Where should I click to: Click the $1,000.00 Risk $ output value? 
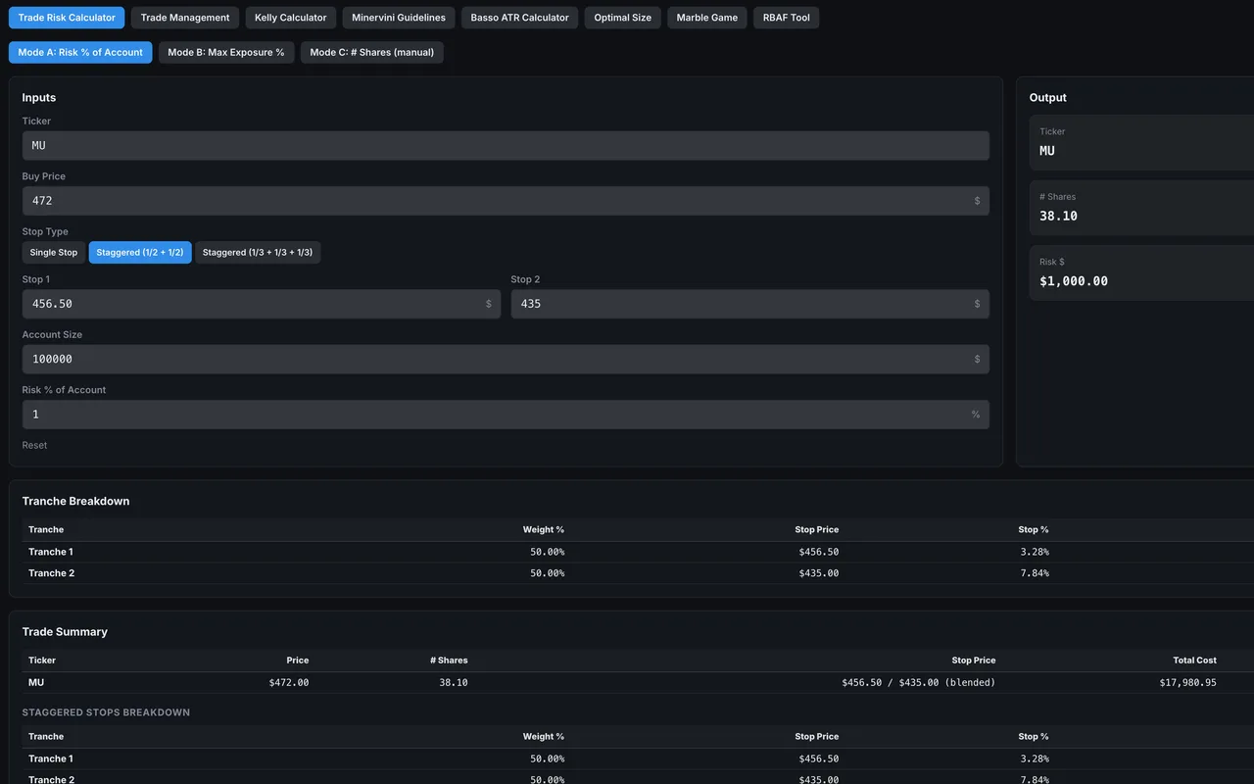(1074, 281)
